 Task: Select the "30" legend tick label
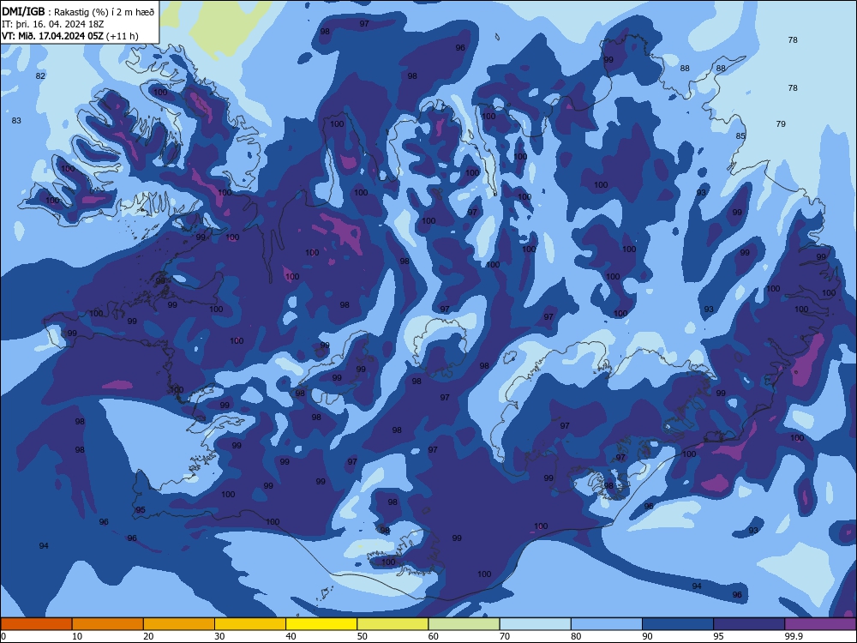219,636
